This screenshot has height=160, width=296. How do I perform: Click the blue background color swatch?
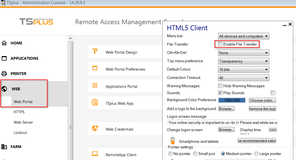[x=232, y=100]
